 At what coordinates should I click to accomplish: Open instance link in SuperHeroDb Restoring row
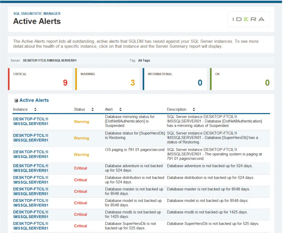pyautogui.click(x=31, y=138)
